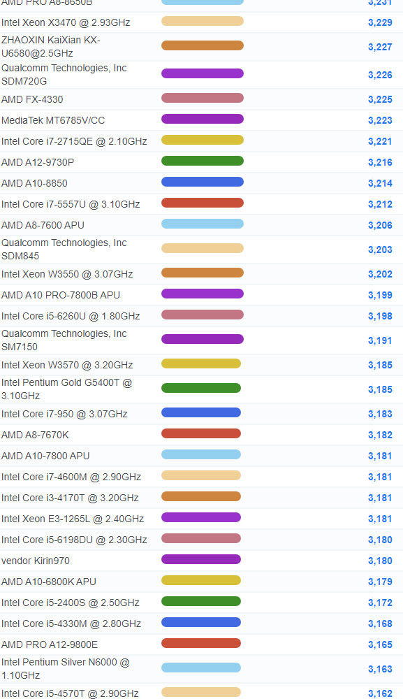
Task: Open Intel Pentium Gold G5400T @ 3.10GHz
Action: [67, 389]
